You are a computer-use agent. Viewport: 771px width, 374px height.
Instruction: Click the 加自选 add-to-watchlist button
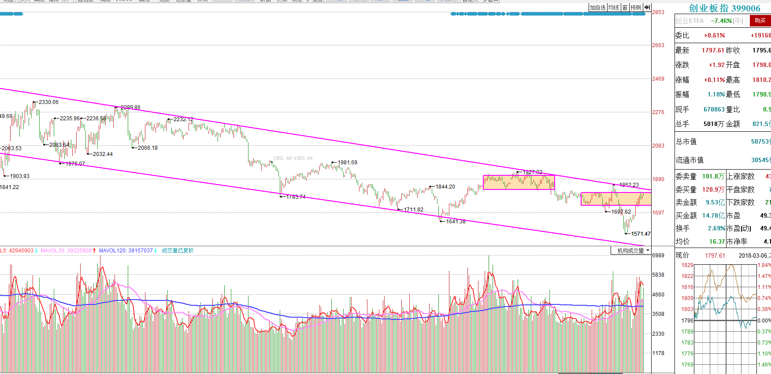[598, 7]
